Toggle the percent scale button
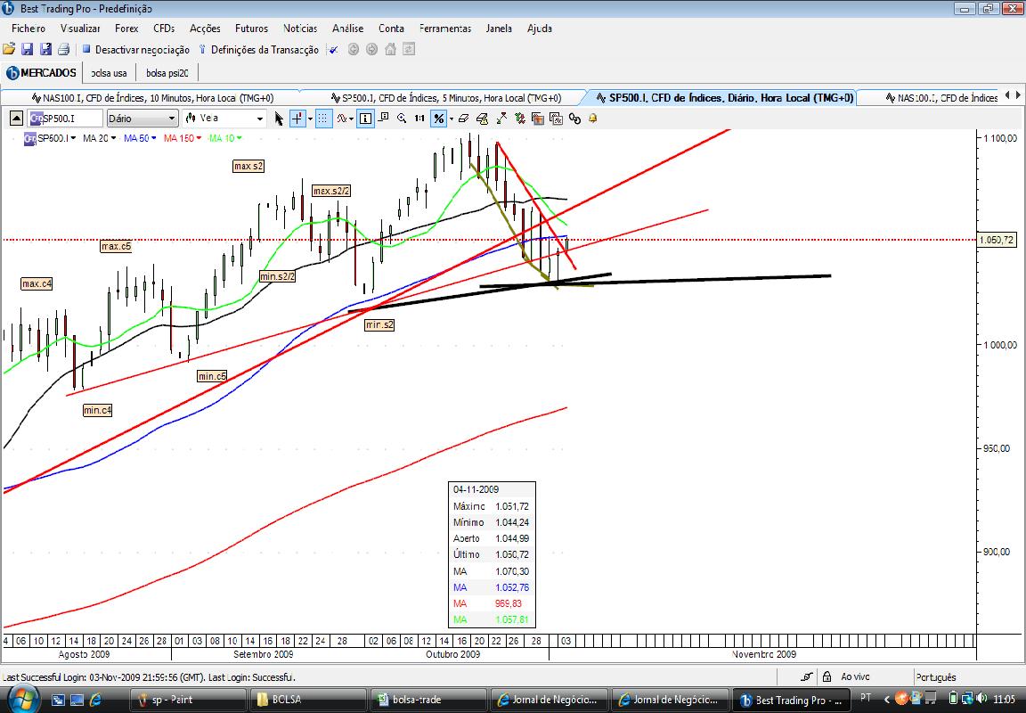 pos(438,119)
